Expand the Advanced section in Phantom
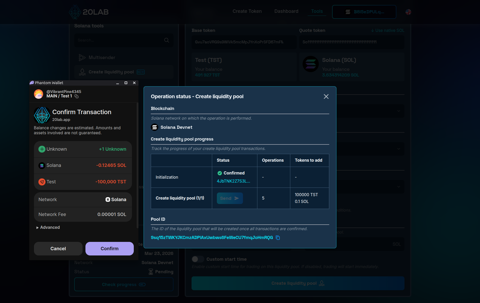 (x=48, y=228)
